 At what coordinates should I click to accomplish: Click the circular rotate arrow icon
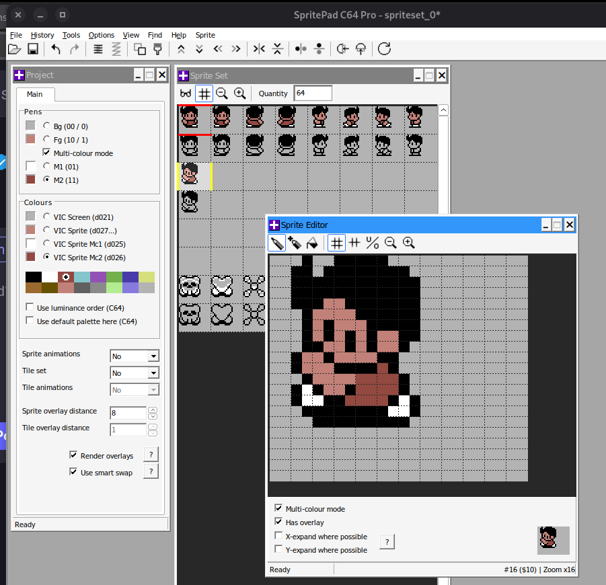pos(384,48)
